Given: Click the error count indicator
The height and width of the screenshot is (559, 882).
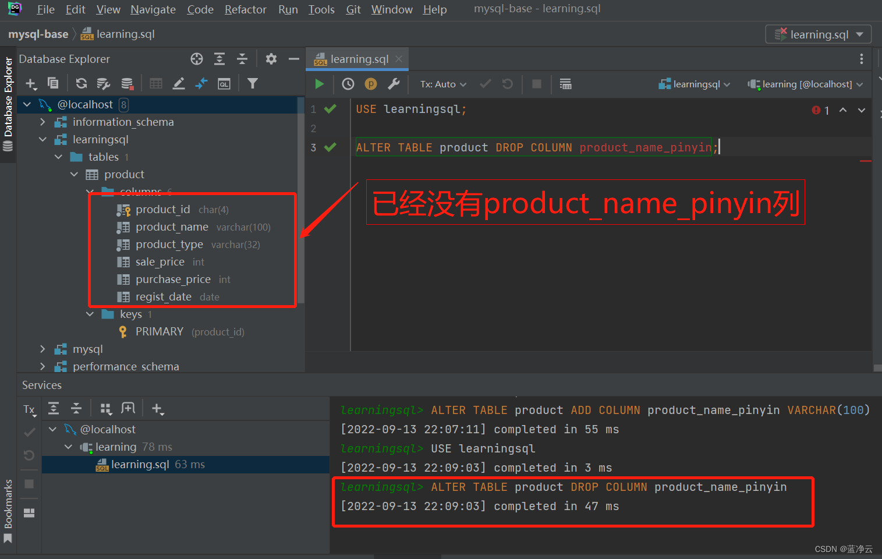Looking at the screenshot, I should 820,110.
